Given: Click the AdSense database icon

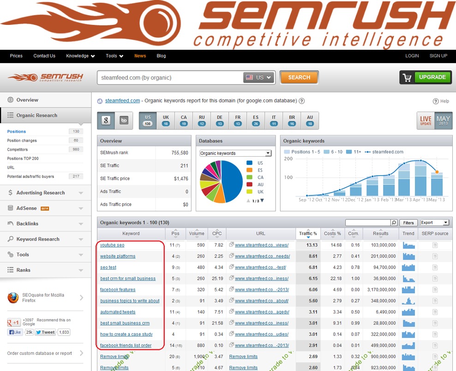Looking at the screenshot, I should point(11,208).
